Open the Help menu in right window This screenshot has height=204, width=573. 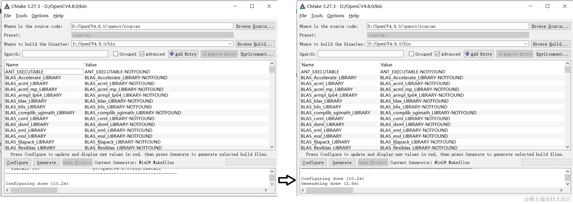[354, 16]
